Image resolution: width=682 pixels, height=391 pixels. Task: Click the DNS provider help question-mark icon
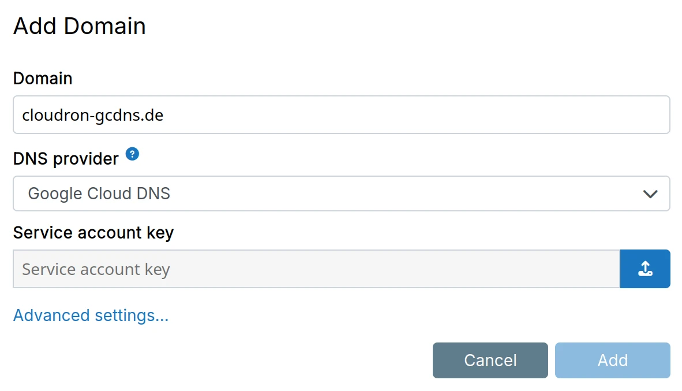pyautogui.click(x=132, y=154)
